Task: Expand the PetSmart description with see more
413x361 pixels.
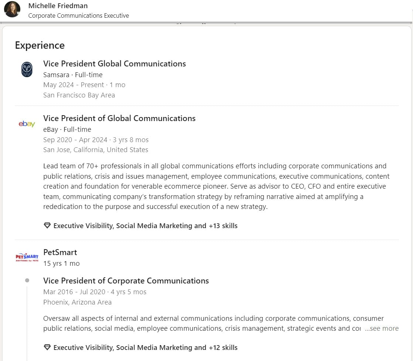Action: tap(382, 329)
